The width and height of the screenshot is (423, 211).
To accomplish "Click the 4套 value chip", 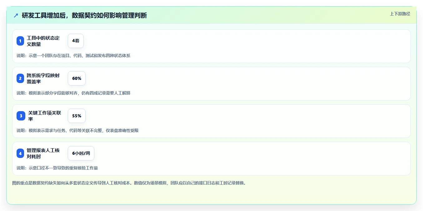I will click(76, 41).
